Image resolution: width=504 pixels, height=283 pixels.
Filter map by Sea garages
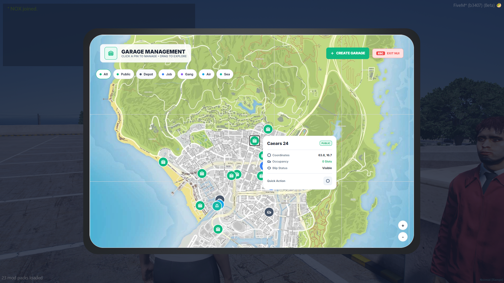point(225,74)
